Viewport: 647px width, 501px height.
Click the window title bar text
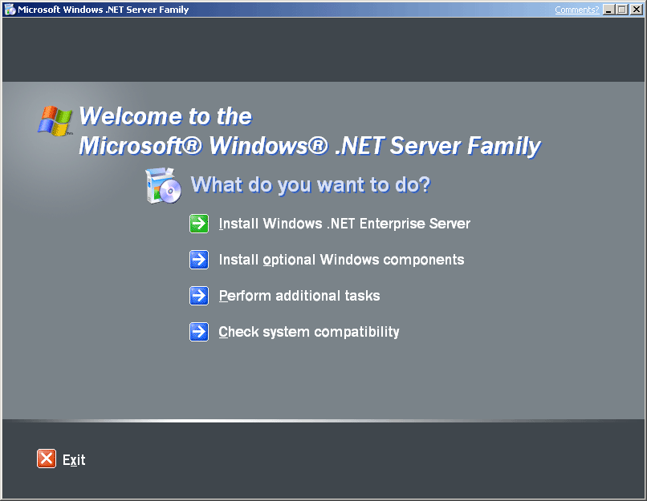click(104, 10)
